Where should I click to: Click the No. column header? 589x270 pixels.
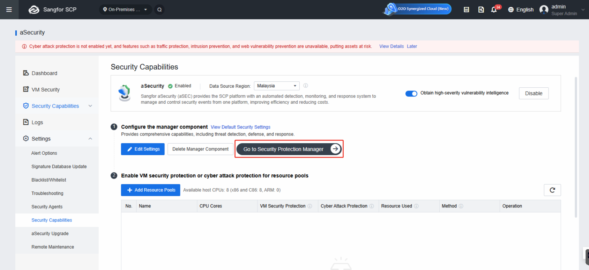(x=129, y=206)
